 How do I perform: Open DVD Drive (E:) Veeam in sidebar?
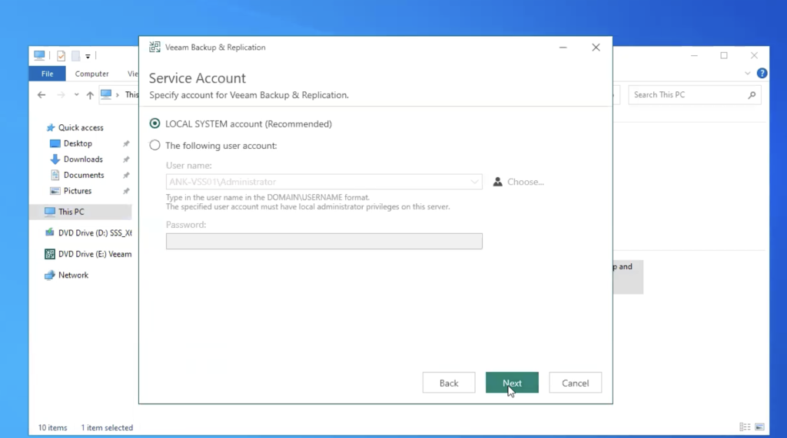click(x=88, y=254)
